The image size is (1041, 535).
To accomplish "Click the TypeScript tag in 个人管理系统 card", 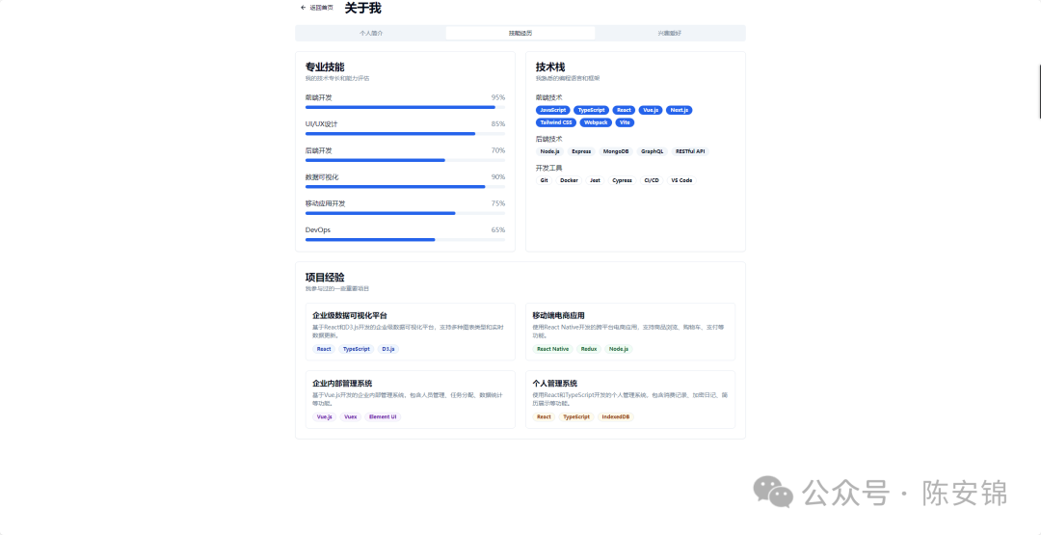I will pos(576,416).
